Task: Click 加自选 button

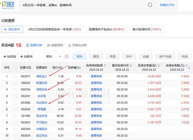Action: coord(10,57)
